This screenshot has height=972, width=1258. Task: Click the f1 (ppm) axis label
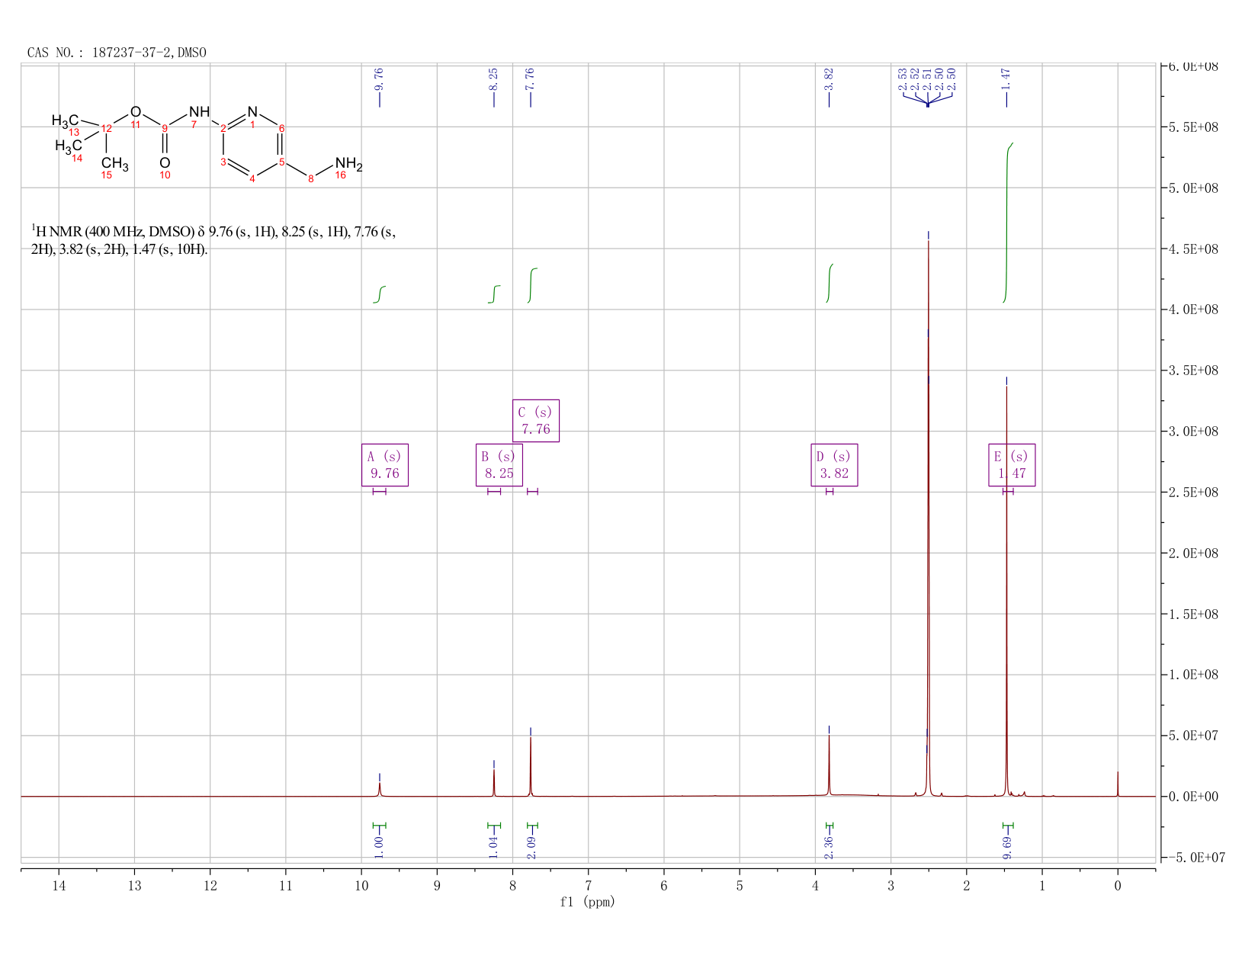[587, 902]
